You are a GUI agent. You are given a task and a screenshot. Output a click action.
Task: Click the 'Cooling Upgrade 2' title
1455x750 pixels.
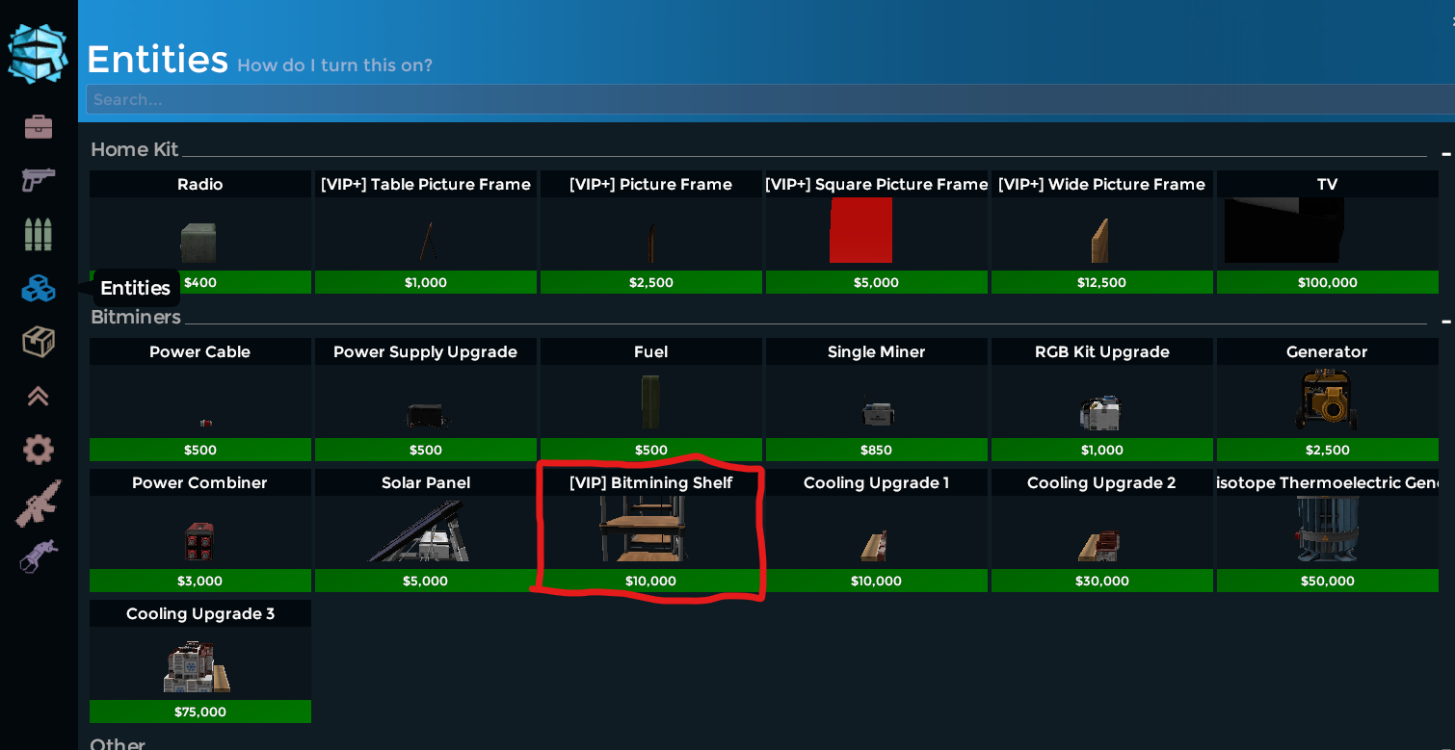click(1102, 482)
